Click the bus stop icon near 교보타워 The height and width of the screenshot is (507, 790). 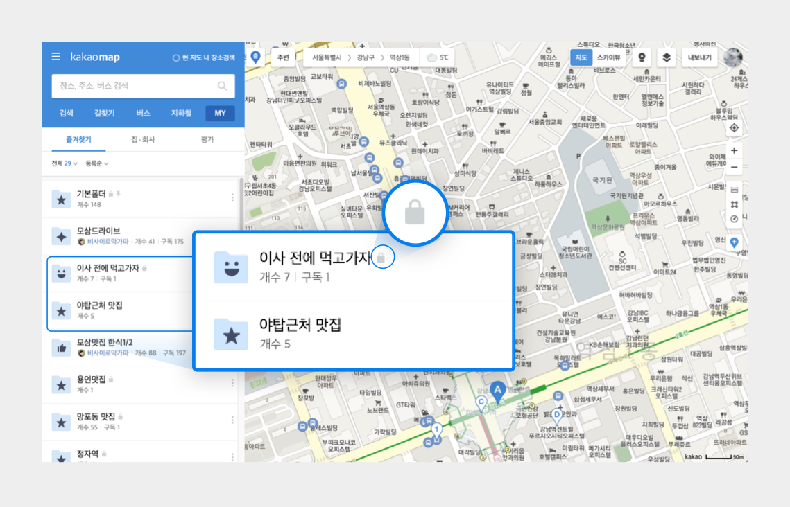[342, 84]
